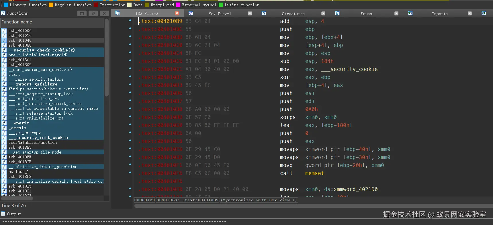This screenshot has width=493, height=225.
Task: Close the Structures tab
Action: coord(323,13)
